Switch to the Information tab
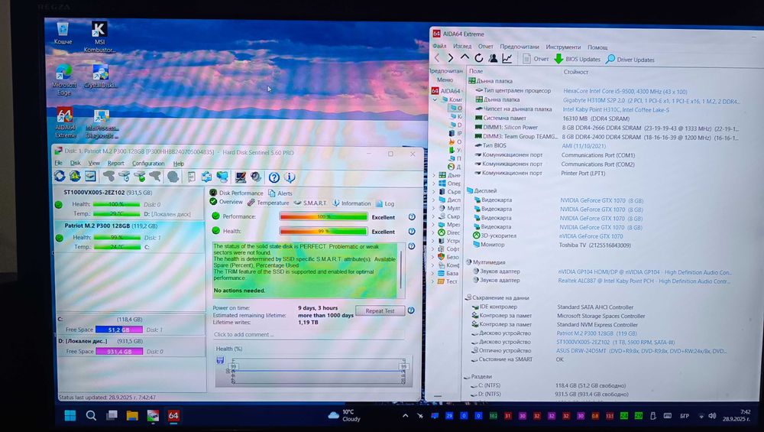Screen dimensions: 764x432 (x=351, y=203)
